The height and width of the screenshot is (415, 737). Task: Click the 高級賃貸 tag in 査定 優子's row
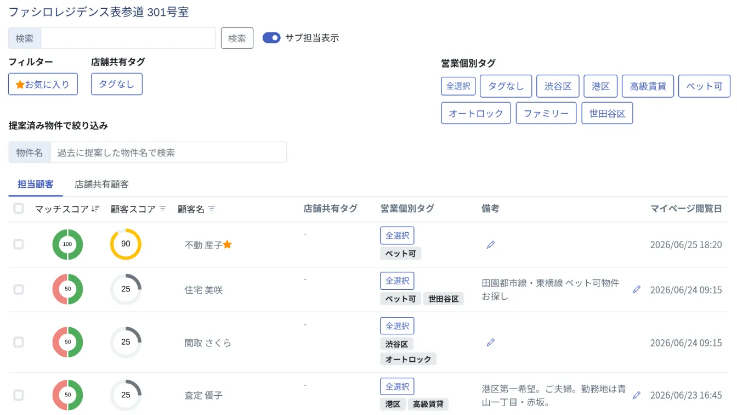428,405
